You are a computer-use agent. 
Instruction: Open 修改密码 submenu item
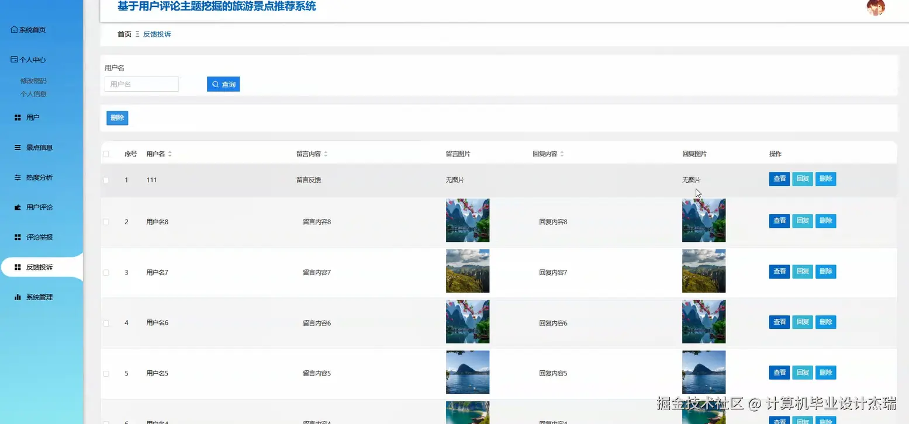click(33, 81)
